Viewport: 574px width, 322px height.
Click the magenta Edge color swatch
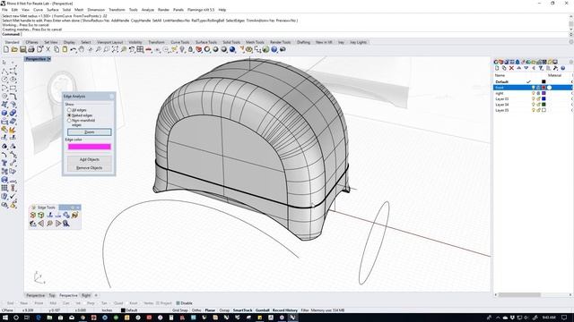(x=90, y=147)
